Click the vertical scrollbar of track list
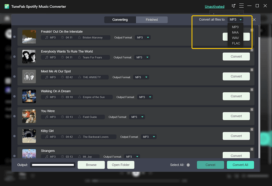The image size is (272, 186). 259,92
